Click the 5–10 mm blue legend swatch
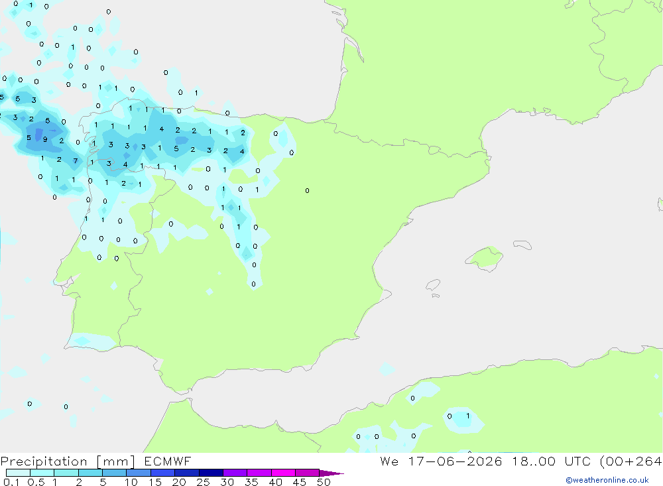663x486 pixels. (115, 473)
